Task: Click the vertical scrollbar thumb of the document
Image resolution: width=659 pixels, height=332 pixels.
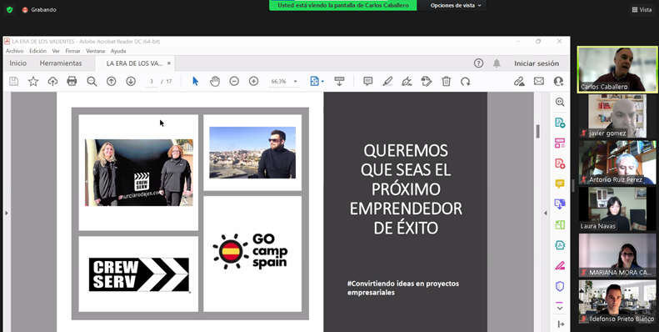Action: (x=537, y=131)
